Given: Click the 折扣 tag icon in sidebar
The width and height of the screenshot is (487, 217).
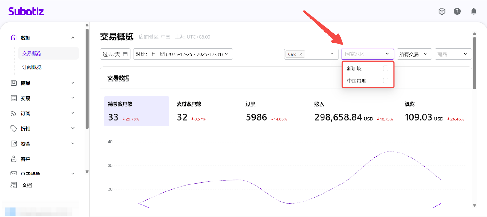Looking at the screenshot, I should click(x=14, y=129).
